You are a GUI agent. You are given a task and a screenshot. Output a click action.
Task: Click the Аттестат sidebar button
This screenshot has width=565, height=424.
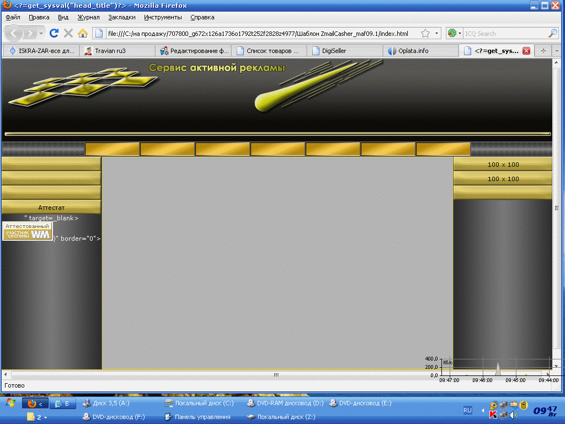coord(51,208)
